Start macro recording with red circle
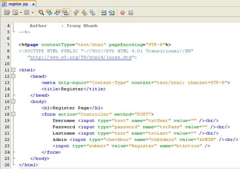Screen dimensions: 240x169 tap(123, 13)
